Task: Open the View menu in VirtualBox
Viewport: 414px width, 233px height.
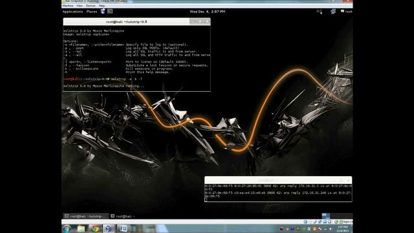Action: pyautogui.click(x=80, y=6)
